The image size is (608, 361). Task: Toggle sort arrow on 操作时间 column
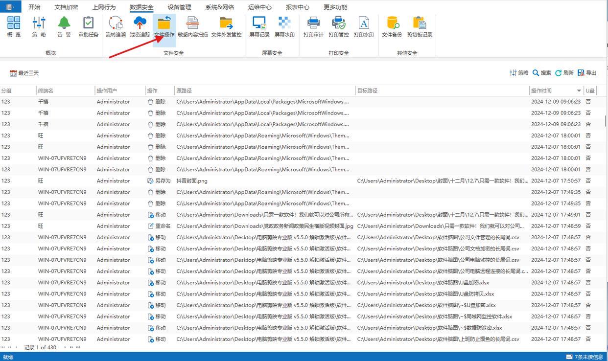pos(579,91)
